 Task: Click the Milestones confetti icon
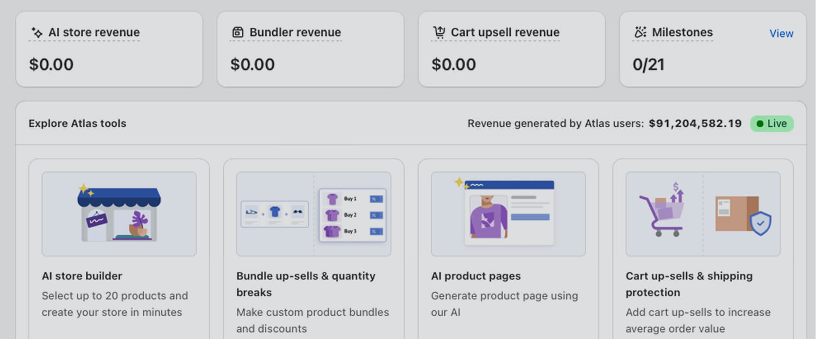[641, 33]
